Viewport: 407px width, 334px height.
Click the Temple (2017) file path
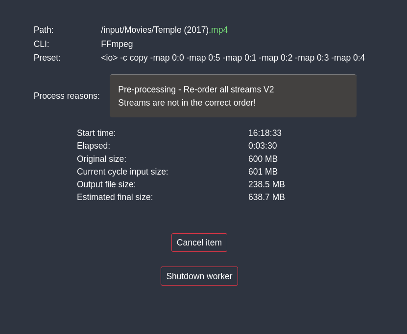155,30
